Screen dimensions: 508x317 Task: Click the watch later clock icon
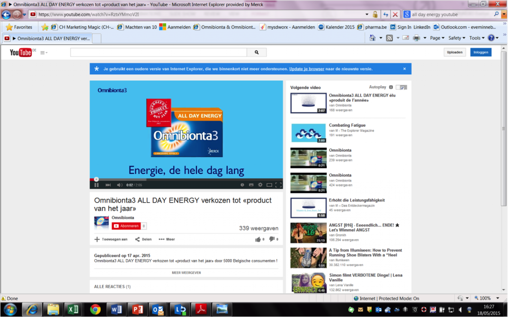click(x=242, y=185)
